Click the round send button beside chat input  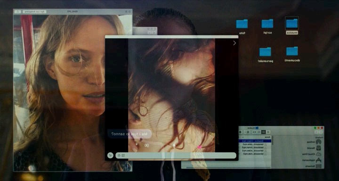coord(110,155)
